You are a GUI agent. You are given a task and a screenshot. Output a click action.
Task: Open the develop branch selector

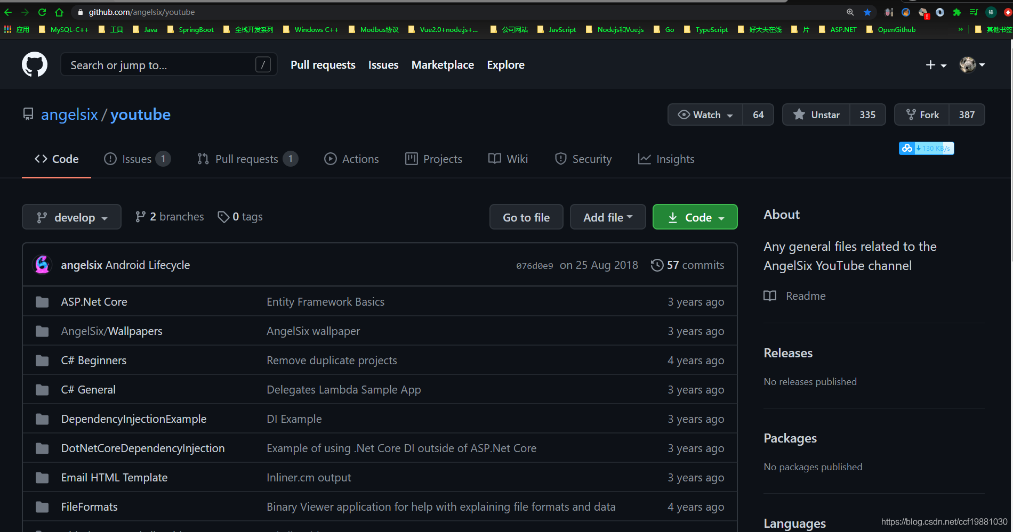(71, 217)
